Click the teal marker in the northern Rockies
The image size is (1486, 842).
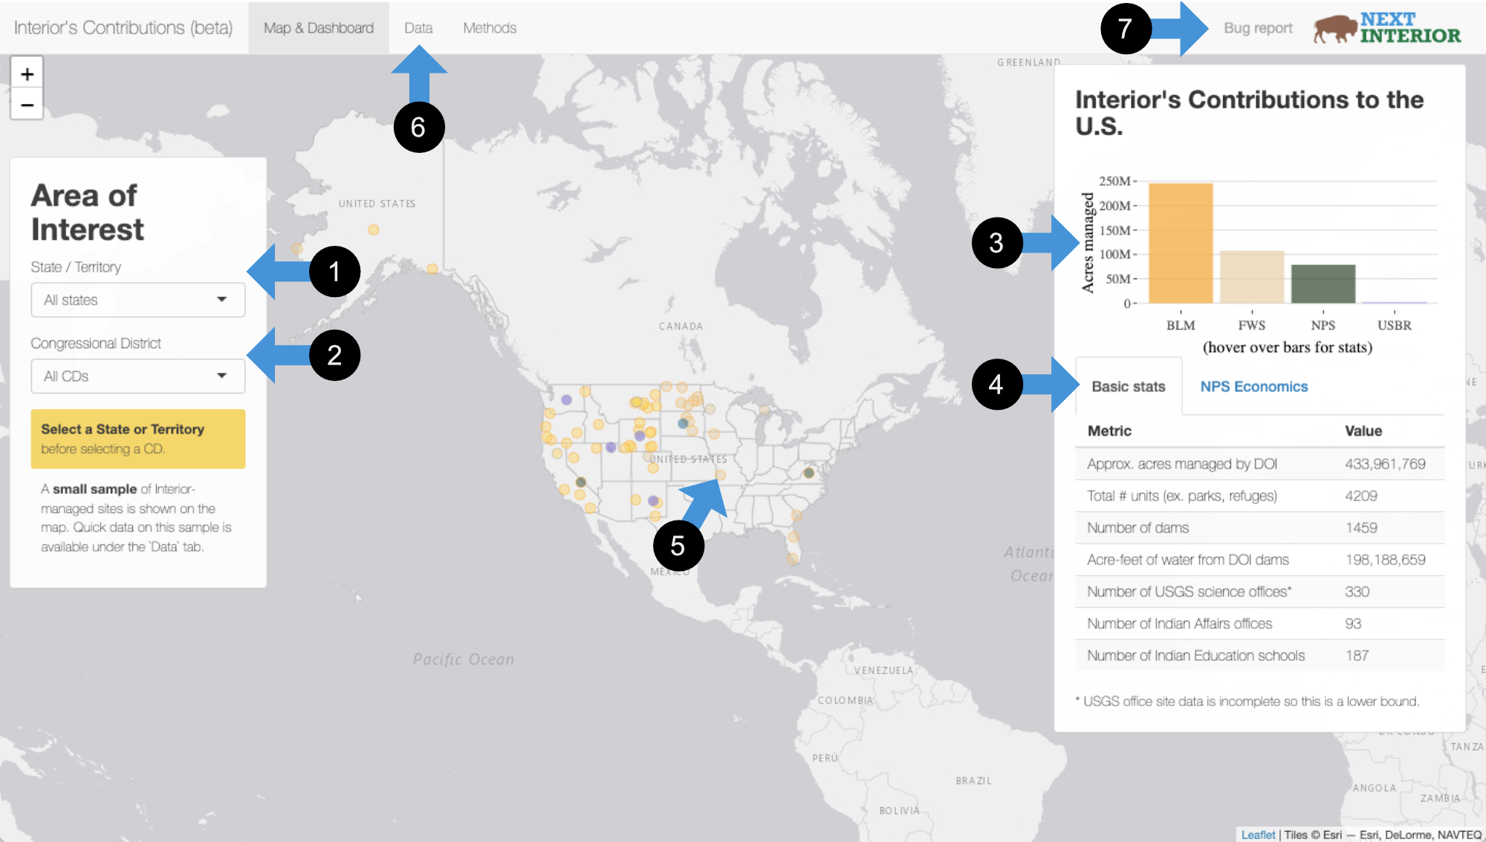pos(682,423)
